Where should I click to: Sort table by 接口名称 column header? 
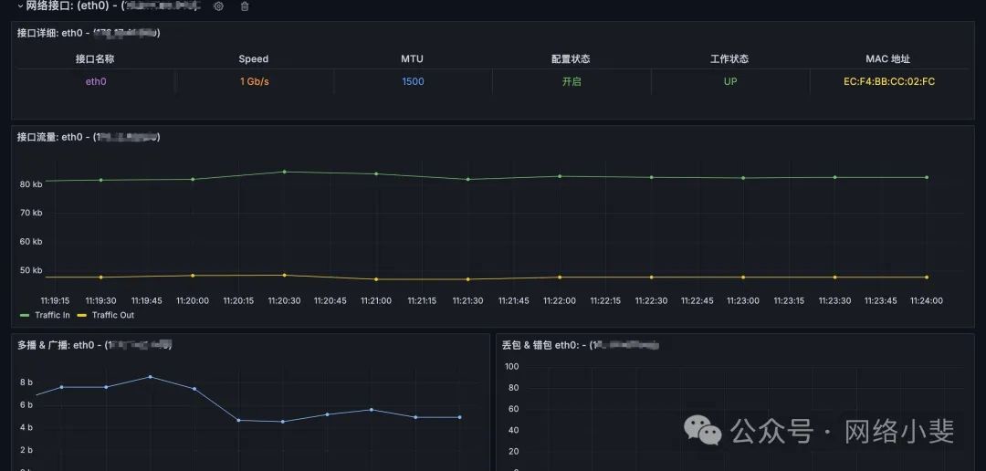click(x=95, y=58)
